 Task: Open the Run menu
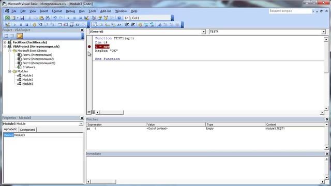[x=82, y=11]
